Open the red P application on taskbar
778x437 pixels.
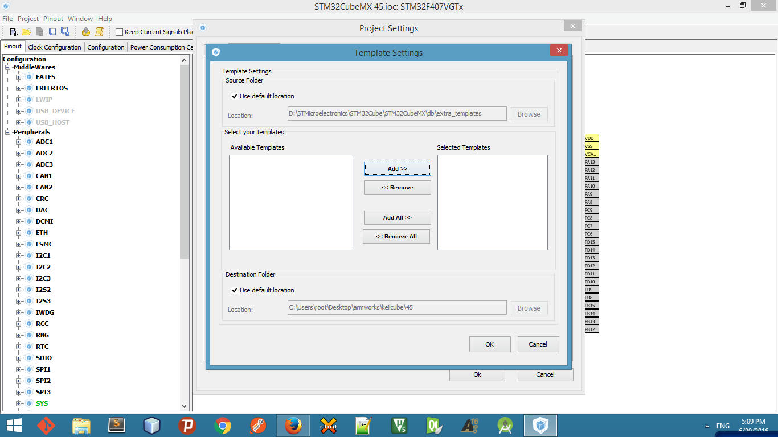(187, 426)
